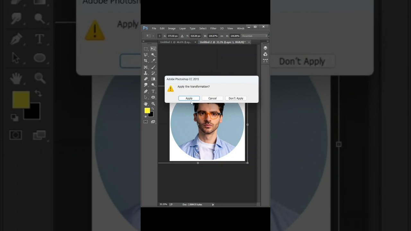Expand the status bar Doc info arrow
The width and height of the screenshot is (411, 231).
213,204
